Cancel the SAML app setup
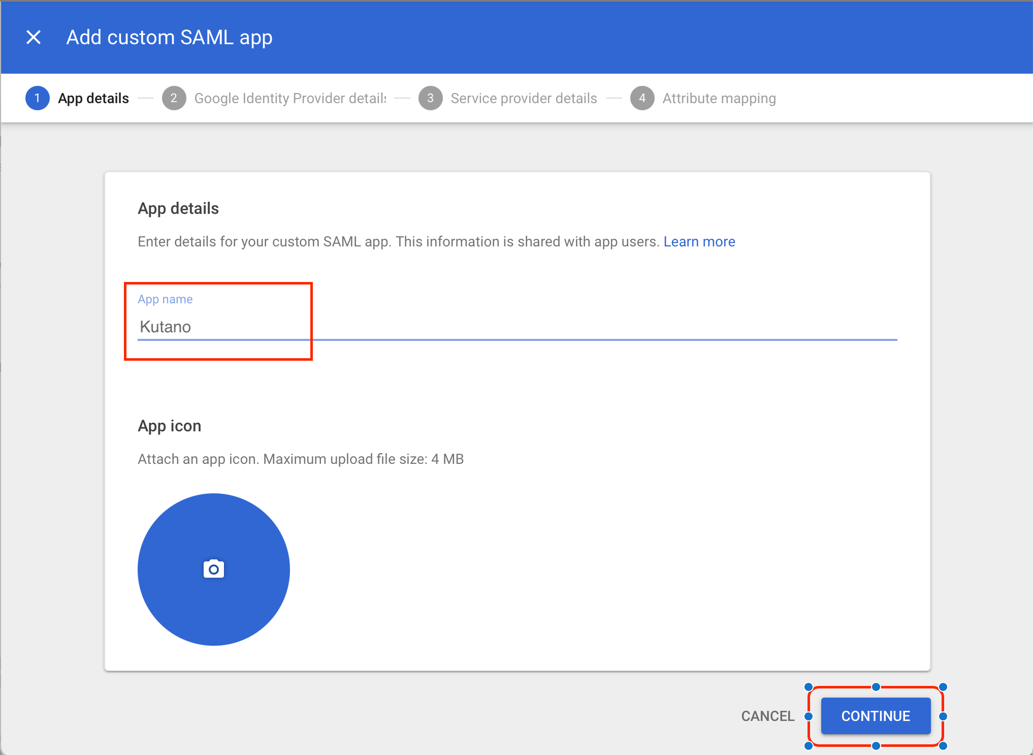Screen dimensions: 1033x755 coord(768,716)
